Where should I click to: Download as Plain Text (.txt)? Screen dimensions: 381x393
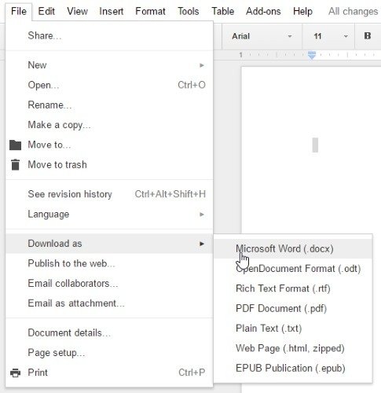pyautogui.click(x=293, y=329)
